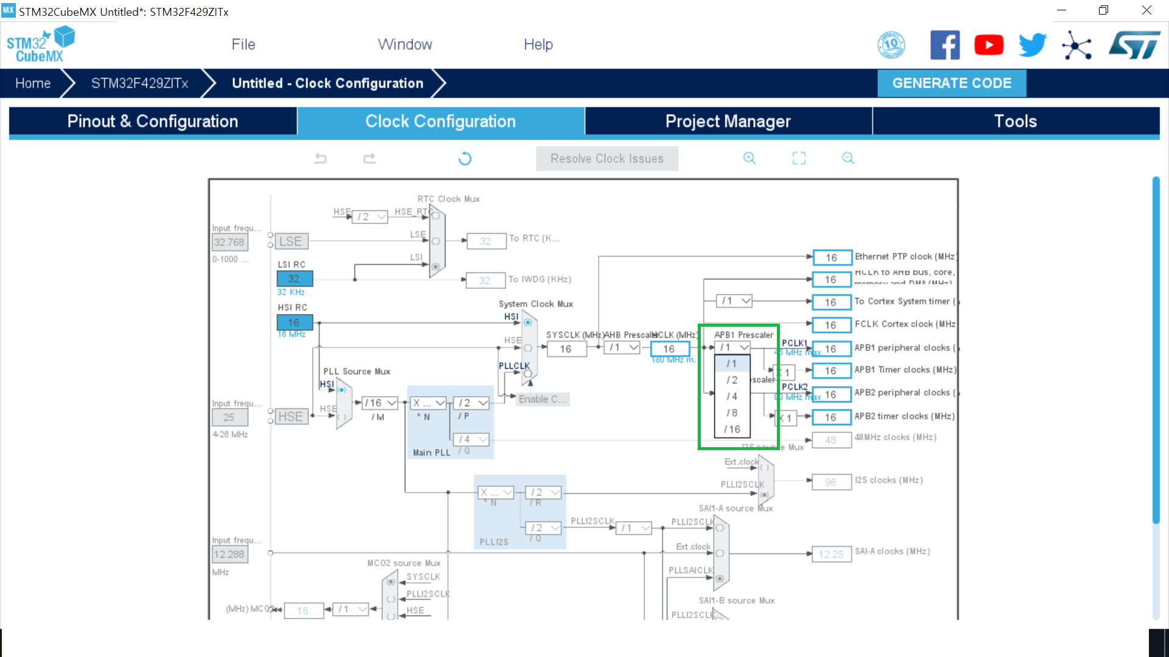The height and width of the screenshot is (657, 1169).
Task: Click the fit-to-screen zoom icon
Action: pyautogui.click(x=799, y=158)
